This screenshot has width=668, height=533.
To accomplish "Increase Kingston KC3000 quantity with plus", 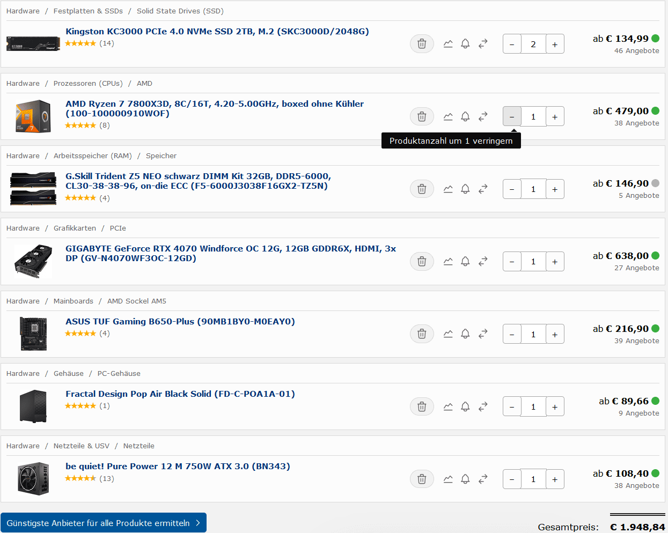I will click(555, 44).
